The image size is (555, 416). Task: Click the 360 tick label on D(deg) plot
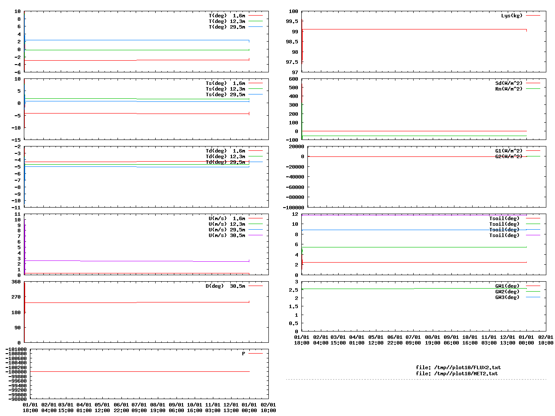tap(16, 282)
